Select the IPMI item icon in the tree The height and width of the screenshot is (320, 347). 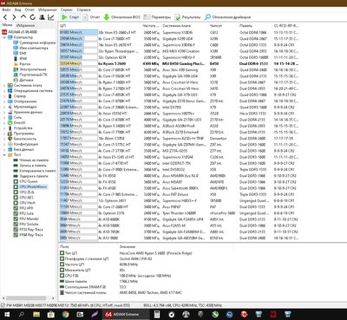(x=16, y=59)
